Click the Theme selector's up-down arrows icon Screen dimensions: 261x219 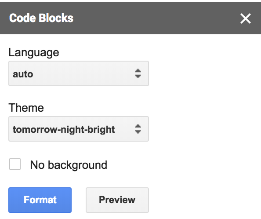click(138, 129)
